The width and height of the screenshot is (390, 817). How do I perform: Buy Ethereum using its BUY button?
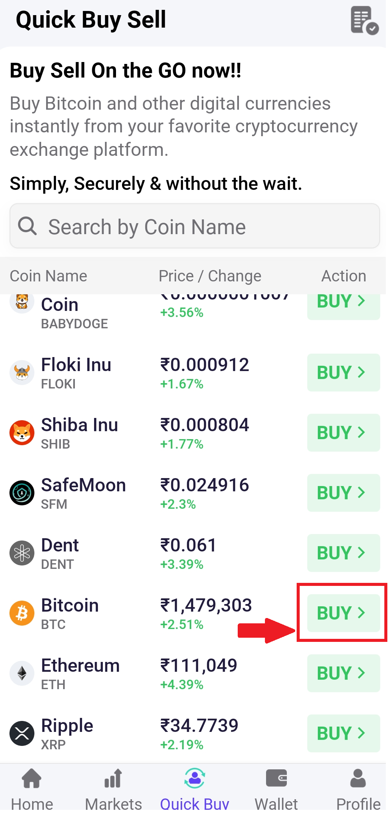click(x=344, y=673)
